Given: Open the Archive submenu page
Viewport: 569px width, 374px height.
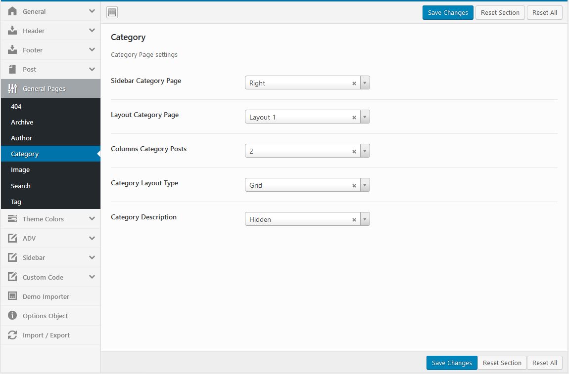Looking at the screenshot, I should click(22, 122).
